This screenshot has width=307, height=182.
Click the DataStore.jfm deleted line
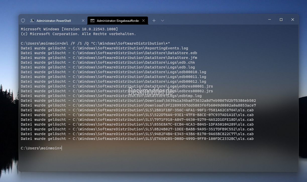[109, 58]
